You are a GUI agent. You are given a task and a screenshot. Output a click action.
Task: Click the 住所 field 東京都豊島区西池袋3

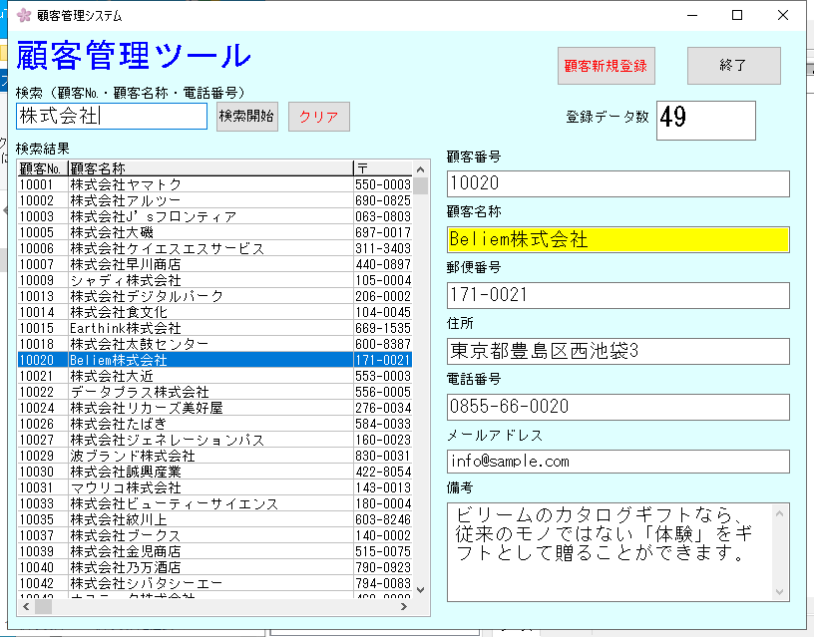(x=617, y=351)
